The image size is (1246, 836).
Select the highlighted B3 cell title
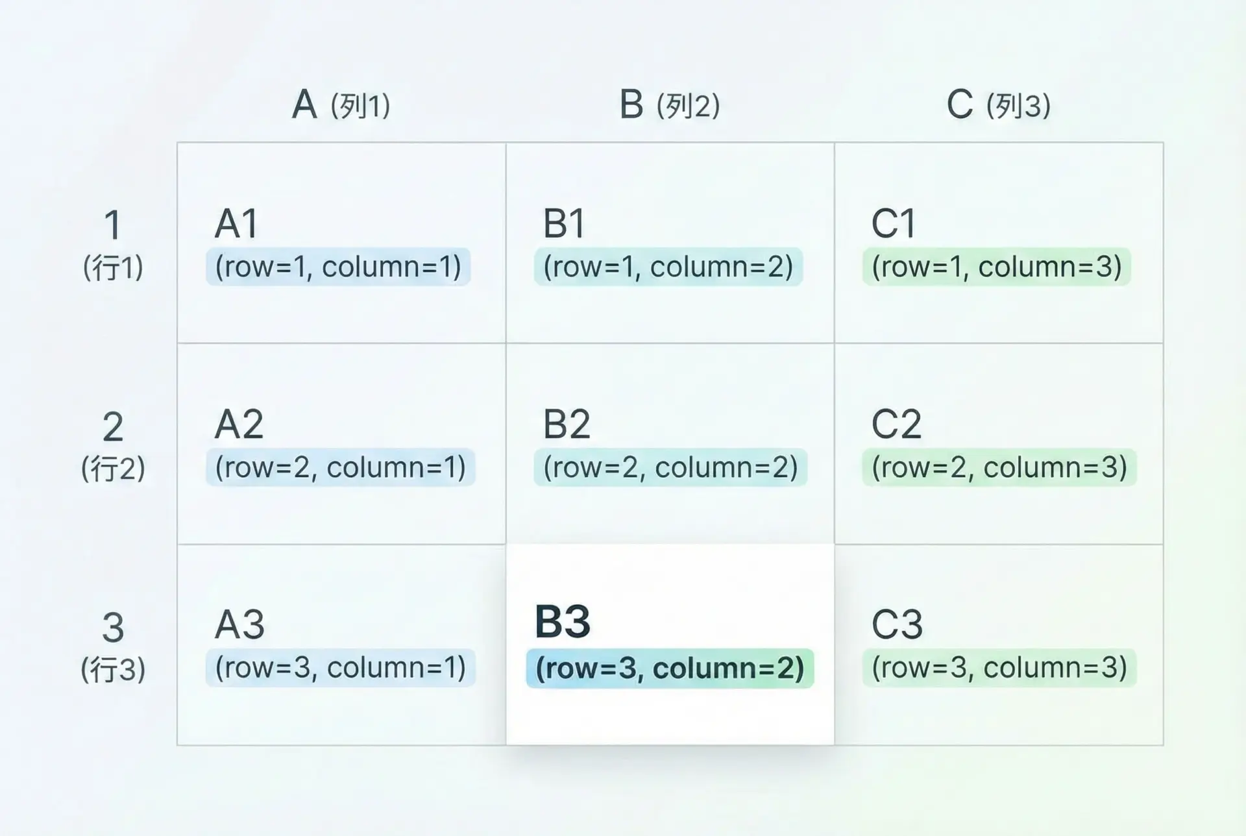click(x=563, y=622)
